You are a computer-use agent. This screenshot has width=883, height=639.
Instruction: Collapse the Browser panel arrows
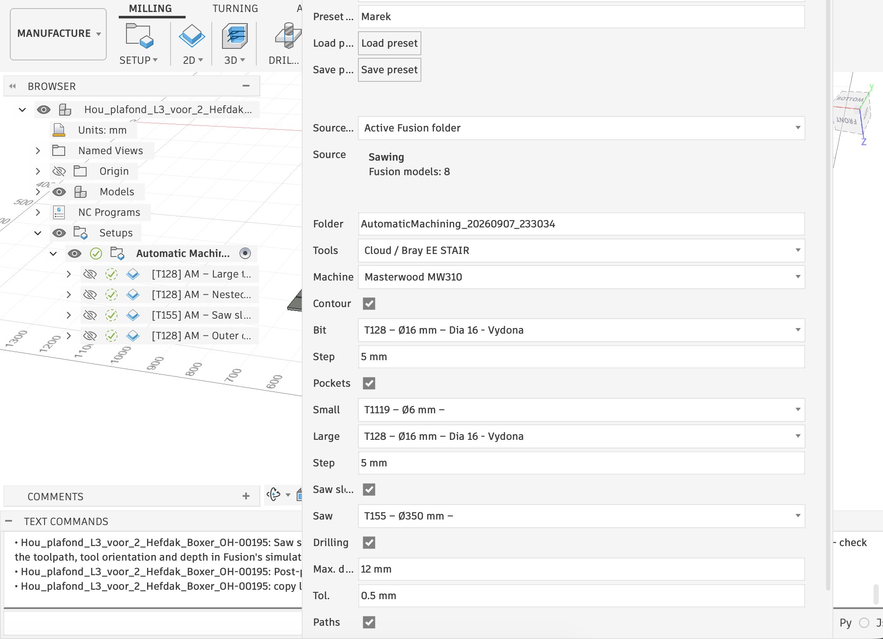[x=13, y=86]
